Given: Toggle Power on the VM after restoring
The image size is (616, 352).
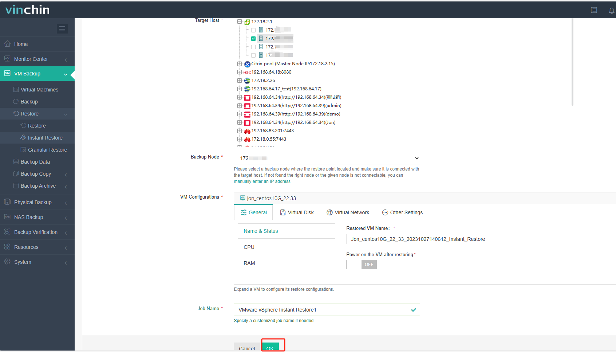Looking at the screenshot, I should (361, 265).
